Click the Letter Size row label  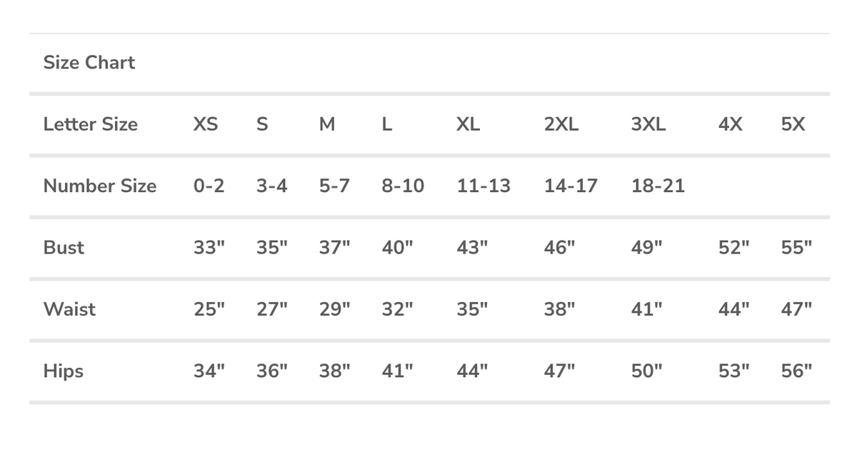91,124
